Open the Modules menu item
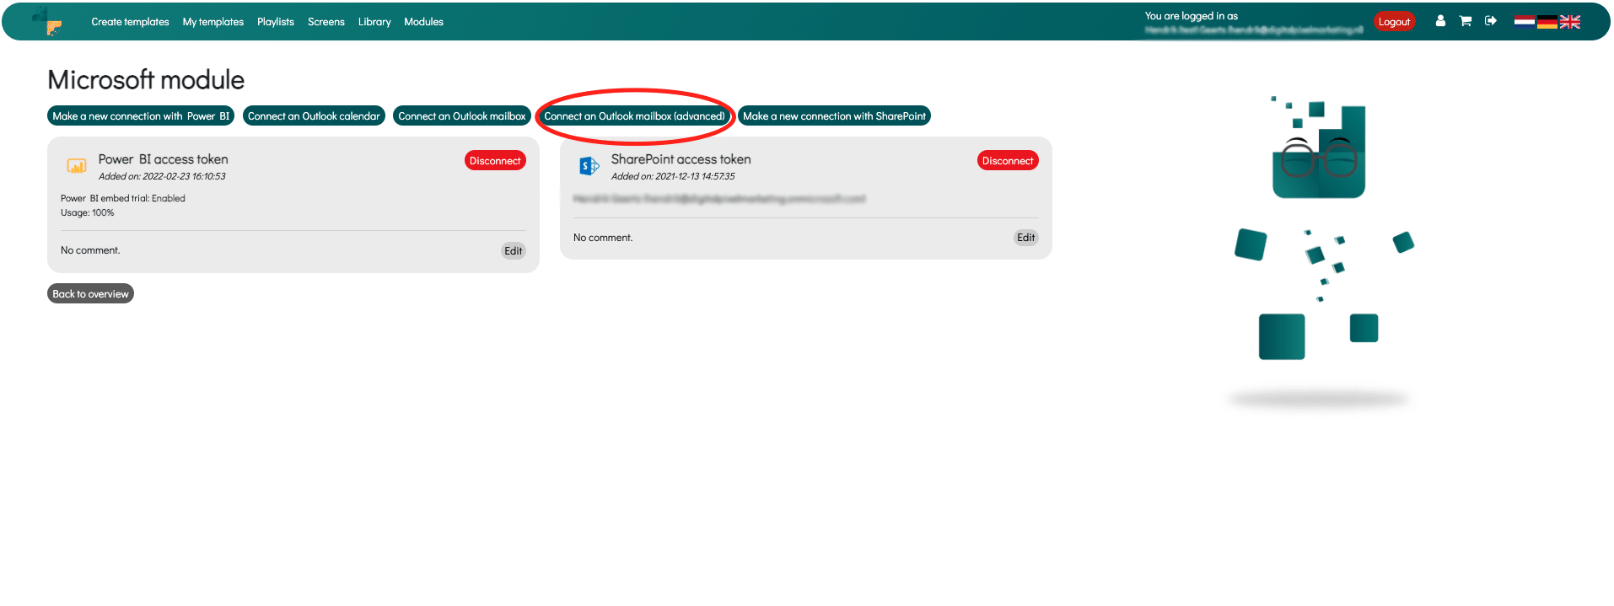The image size is (1614, 606). click(x=423, y=22)
